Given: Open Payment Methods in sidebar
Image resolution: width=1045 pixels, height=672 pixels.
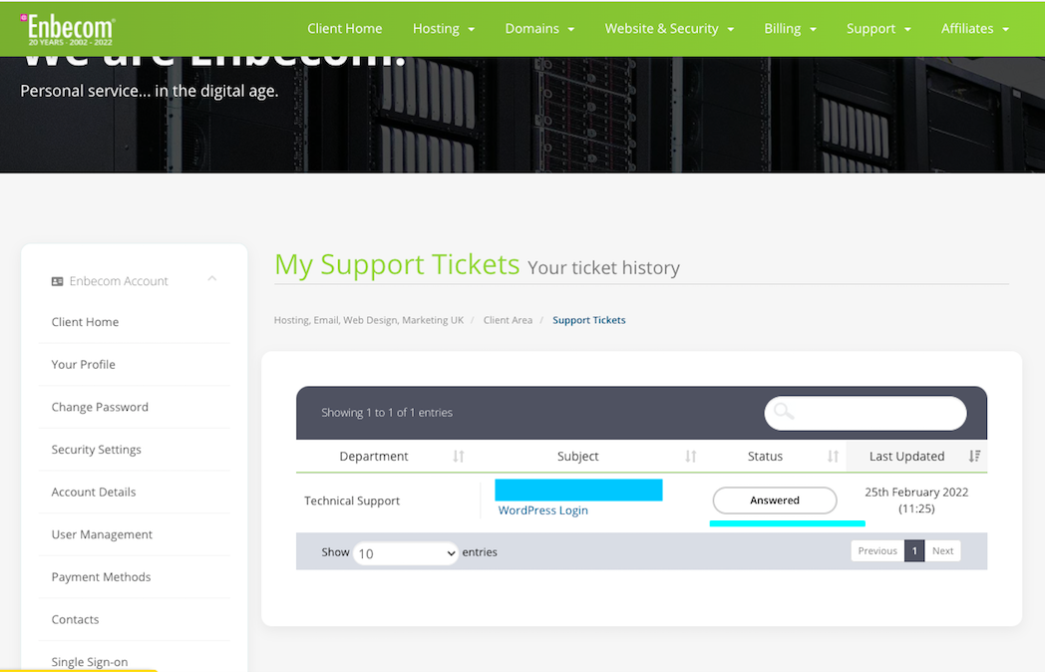Looking at the screenshot, I should click(x=102, y=577).
